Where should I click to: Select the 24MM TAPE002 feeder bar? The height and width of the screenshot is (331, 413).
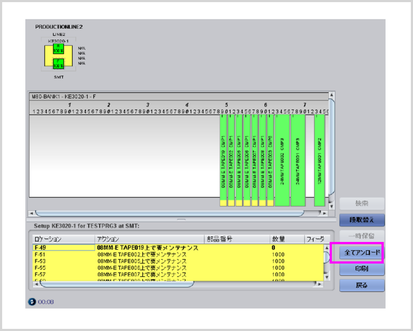[x=282, y=161]
